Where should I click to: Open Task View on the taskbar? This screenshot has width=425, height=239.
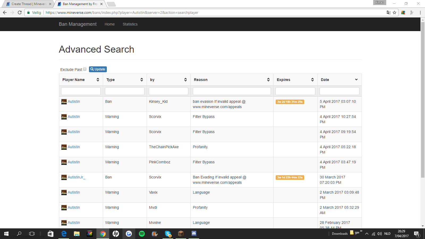pos(32,234)
